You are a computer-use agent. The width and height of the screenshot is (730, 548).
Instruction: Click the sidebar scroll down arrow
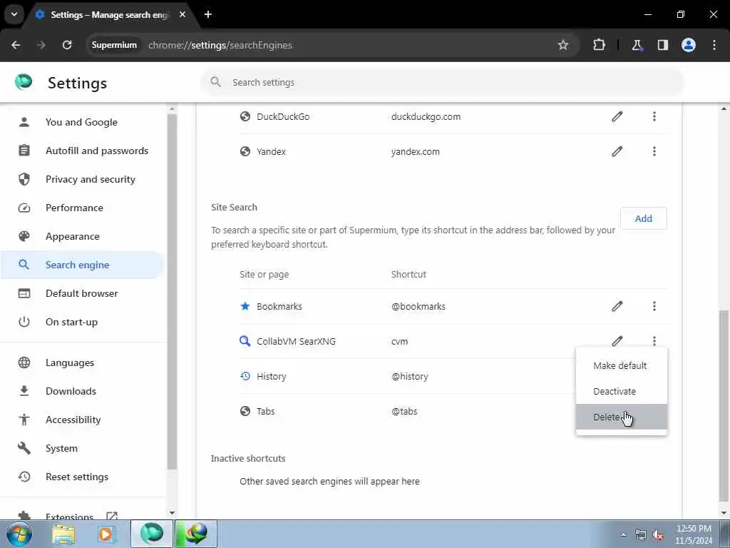point(172,513)
